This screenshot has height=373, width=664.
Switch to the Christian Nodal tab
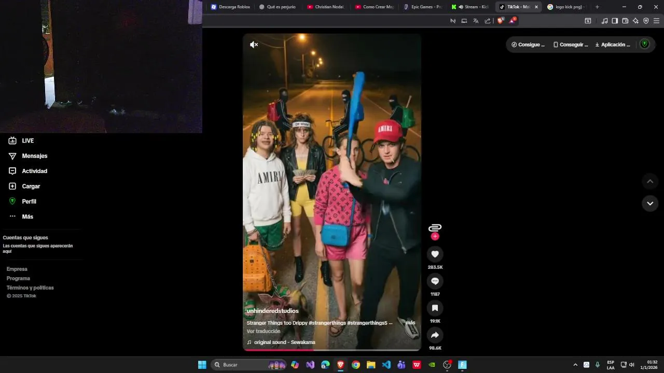325,7
